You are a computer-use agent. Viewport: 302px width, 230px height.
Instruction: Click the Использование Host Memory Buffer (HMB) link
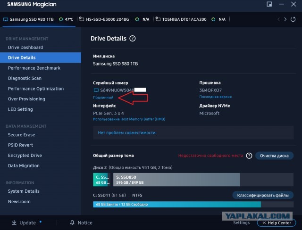[x=129, y=119]
